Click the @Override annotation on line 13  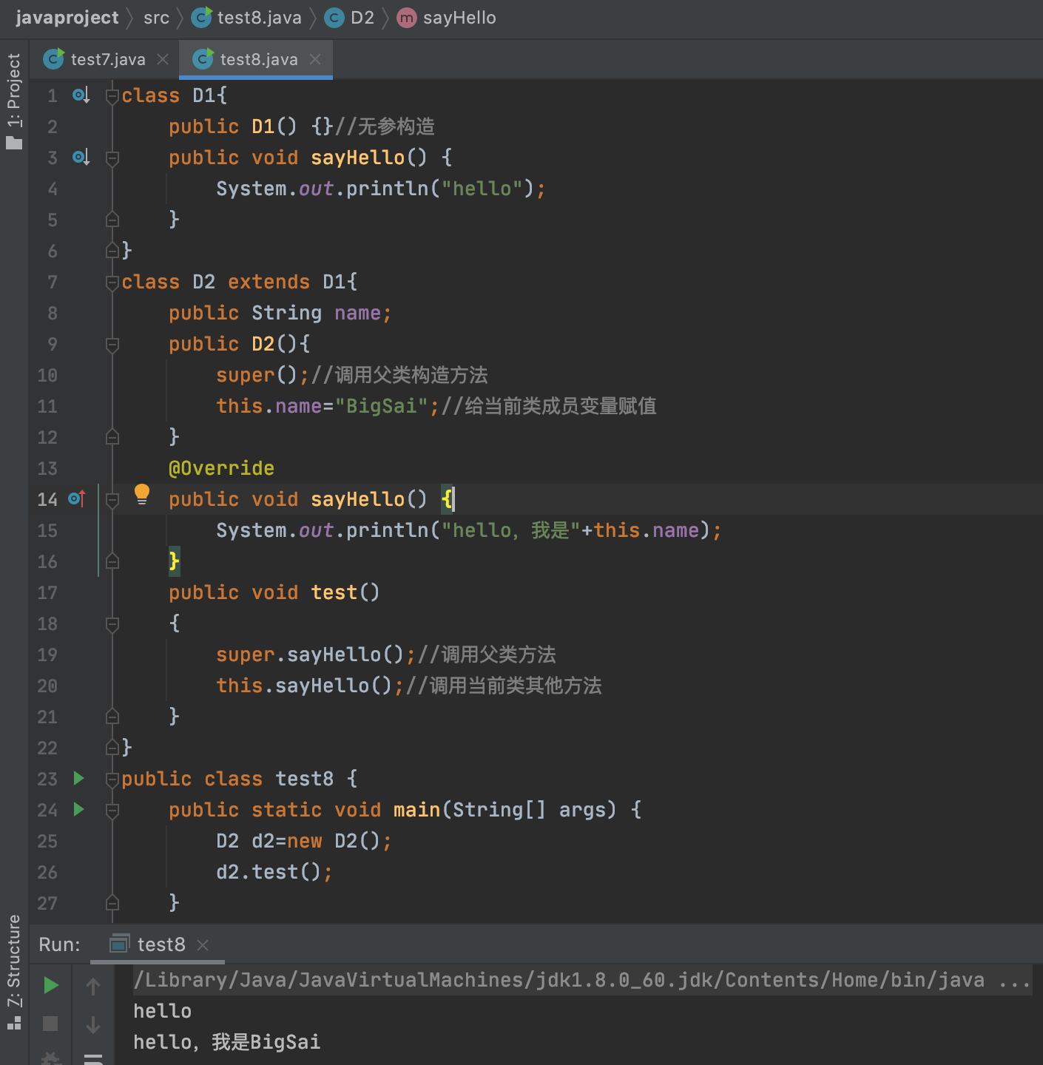[221, 468]
